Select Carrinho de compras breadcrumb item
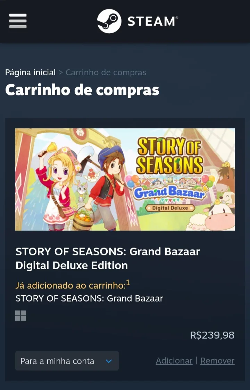The width and height of the screenshot is (250, 390). point(106,73)
